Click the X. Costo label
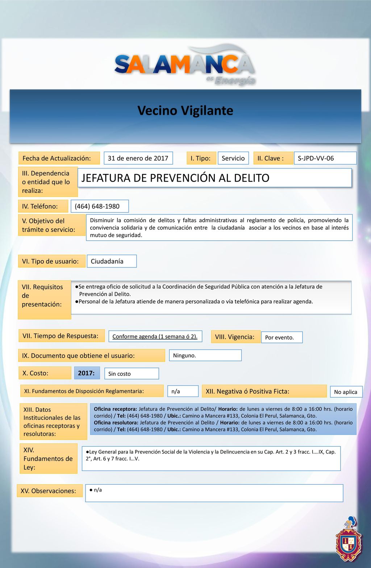371x568 pixels. coord(45,373)
